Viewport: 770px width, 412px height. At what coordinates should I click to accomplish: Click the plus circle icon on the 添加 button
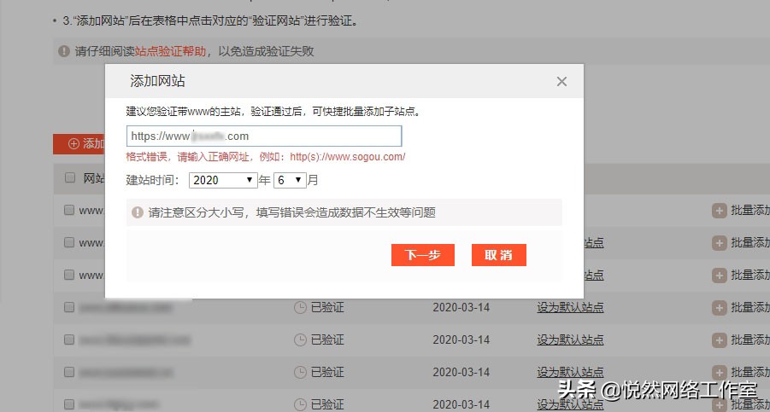[73, 143]
